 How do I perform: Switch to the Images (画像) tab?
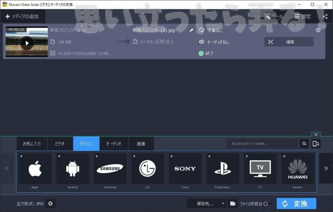coord(141,144)
